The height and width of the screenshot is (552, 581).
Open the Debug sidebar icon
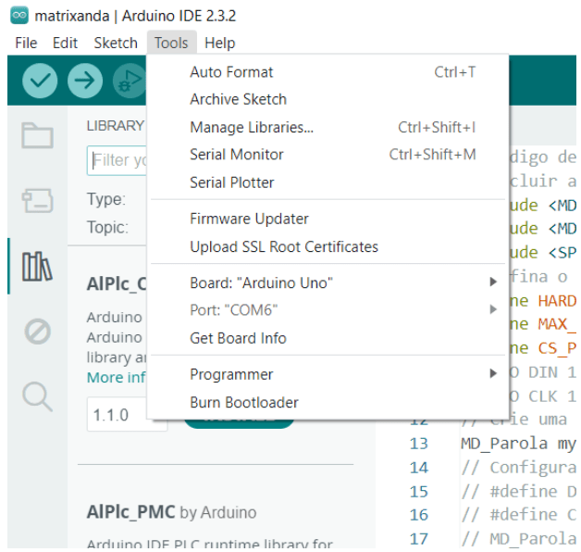click(37, 332)
